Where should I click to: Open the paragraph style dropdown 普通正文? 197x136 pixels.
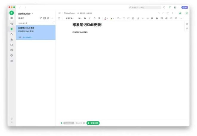pyautogui.click(x=70, y=18)
